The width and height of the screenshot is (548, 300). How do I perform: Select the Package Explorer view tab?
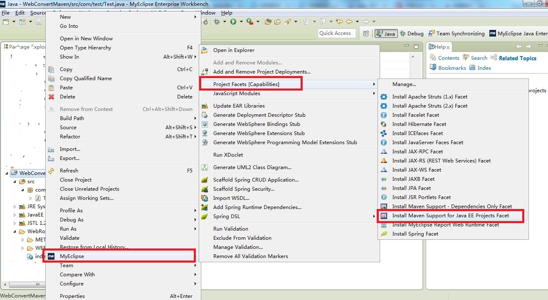coord(24,47)
